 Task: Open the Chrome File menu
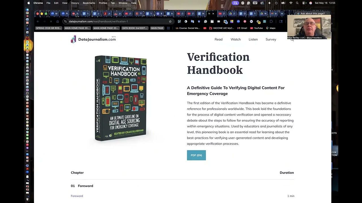pos(48,3)
